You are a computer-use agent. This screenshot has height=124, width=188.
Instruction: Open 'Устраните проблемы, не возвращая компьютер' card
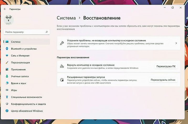pos(119,43)
